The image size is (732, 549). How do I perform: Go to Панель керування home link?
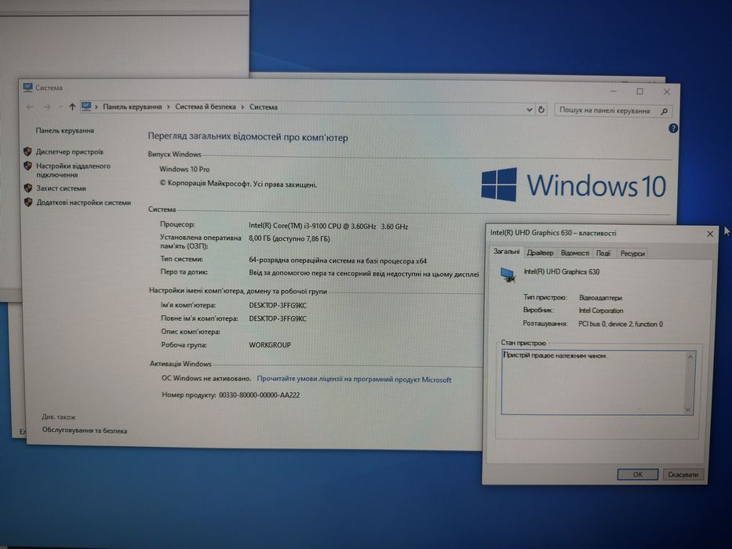(x=65, y=131)
